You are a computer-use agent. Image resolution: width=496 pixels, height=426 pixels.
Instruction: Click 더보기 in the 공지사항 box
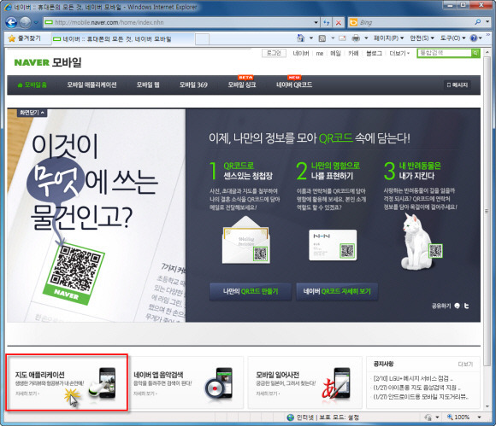point(465,364)
